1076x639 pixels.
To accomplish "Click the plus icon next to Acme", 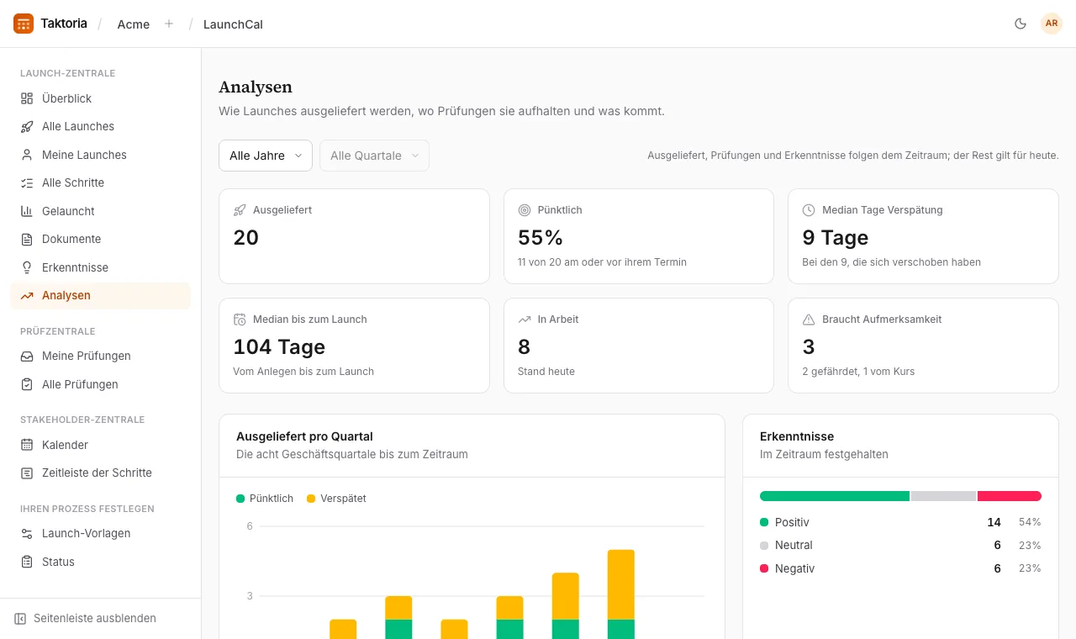I will [169, 24].
